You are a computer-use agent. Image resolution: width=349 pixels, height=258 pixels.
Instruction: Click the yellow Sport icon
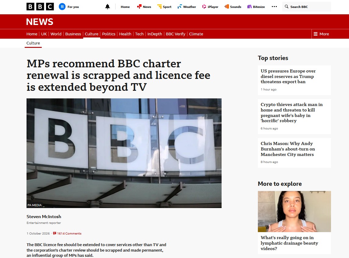coord(159,6)
